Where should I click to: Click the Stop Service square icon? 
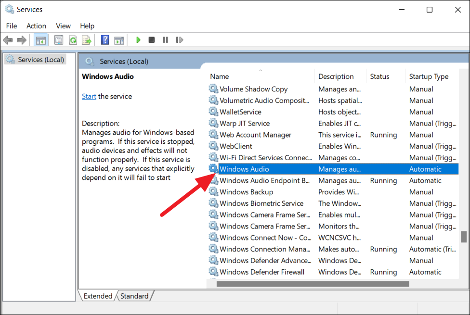tap(152, 40)
